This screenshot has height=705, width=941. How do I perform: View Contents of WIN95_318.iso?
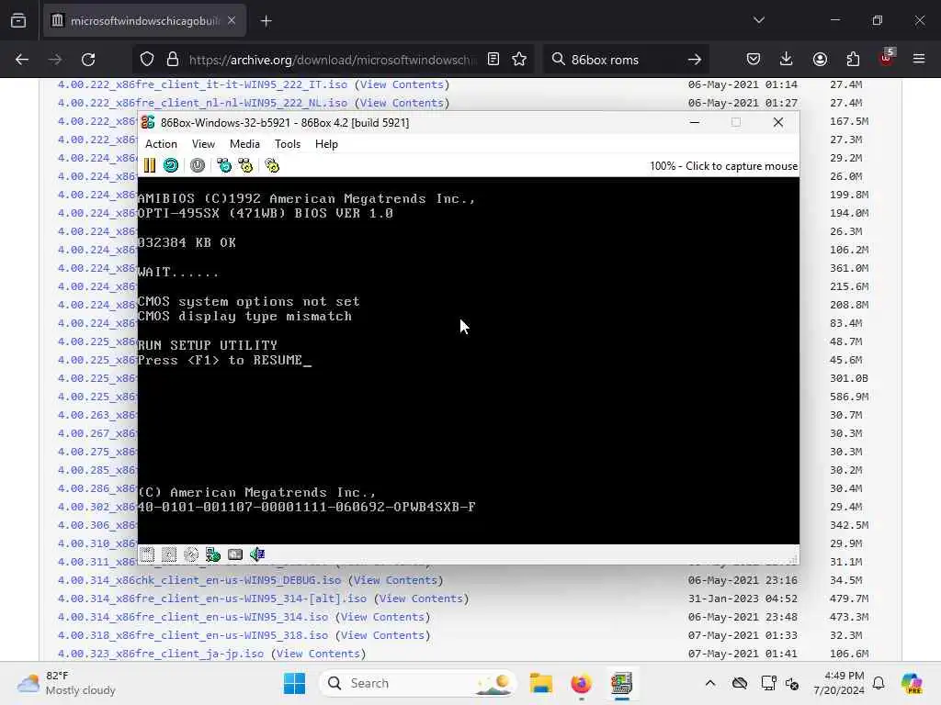click(x=382, y=635)
